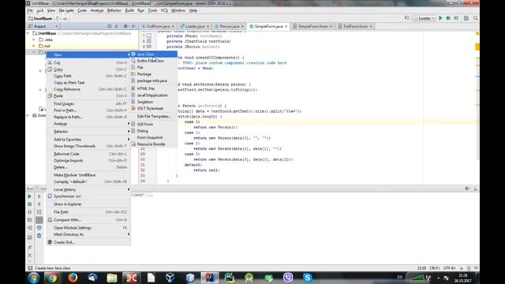Run the Loader configuration with green play button

click(440, 18)
